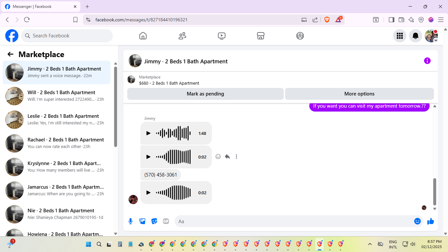This screenshot has width=448, height=252.
Task: Open Leo AI assistant icon
Action: 411,20
